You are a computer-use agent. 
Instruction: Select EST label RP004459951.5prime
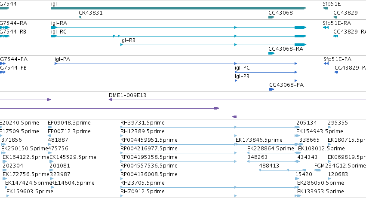point(149,140)
